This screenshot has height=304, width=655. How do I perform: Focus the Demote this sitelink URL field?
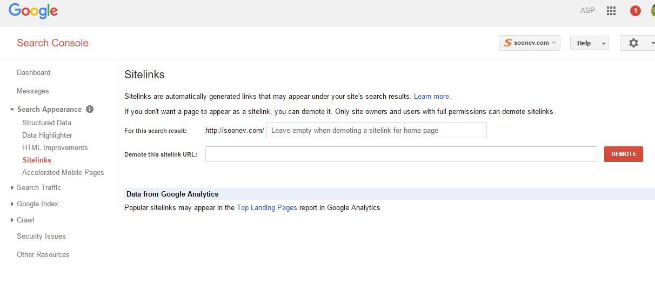pos(401,154)
